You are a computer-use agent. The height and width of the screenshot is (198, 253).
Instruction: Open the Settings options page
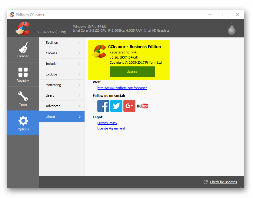coord(52,43)
